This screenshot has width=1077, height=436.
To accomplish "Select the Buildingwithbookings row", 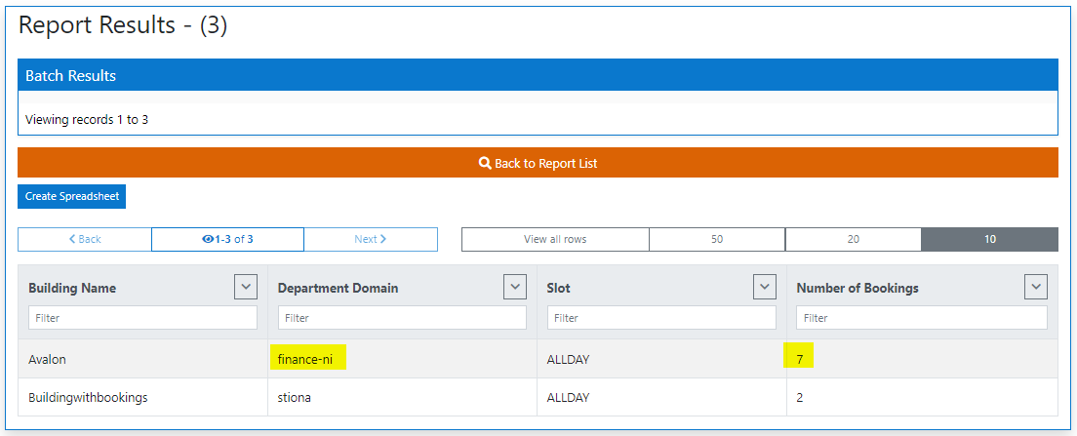I will (x=87, y=398).
